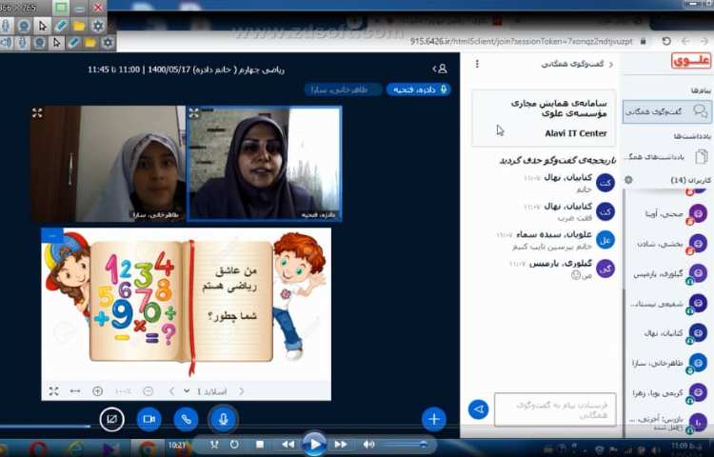
Task: Mute the media player volume
Action: (x=368, y=445)
